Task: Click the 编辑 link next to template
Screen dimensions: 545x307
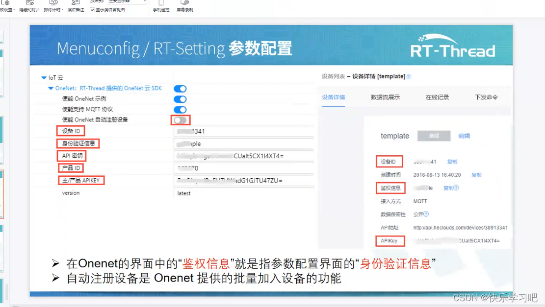Action: (464, 136)
